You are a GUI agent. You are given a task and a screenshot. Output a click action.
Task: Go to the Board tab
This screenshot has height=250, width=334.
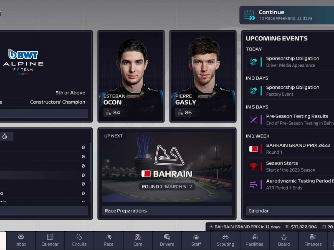point(284,241)
